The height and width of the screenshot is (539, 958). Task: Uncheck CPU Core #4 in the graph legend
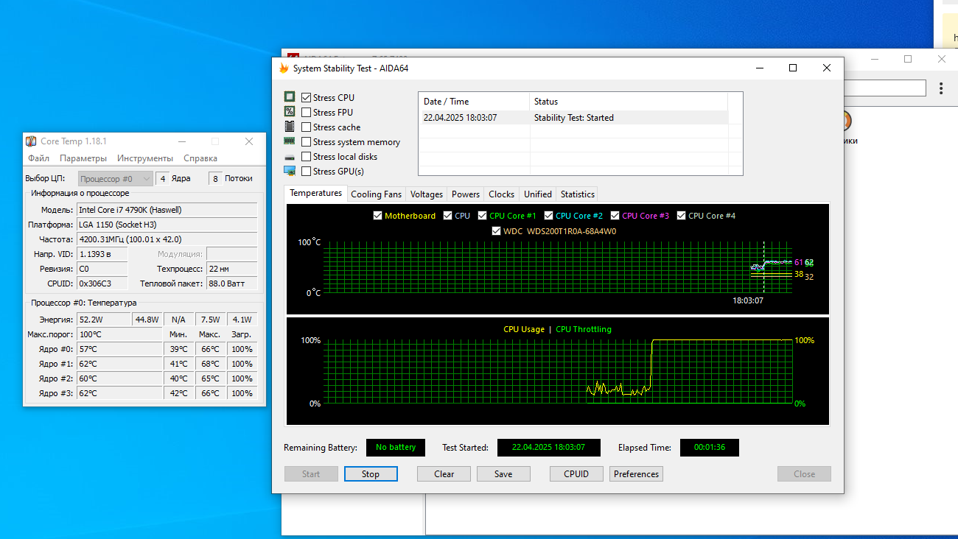coord(682,216)
